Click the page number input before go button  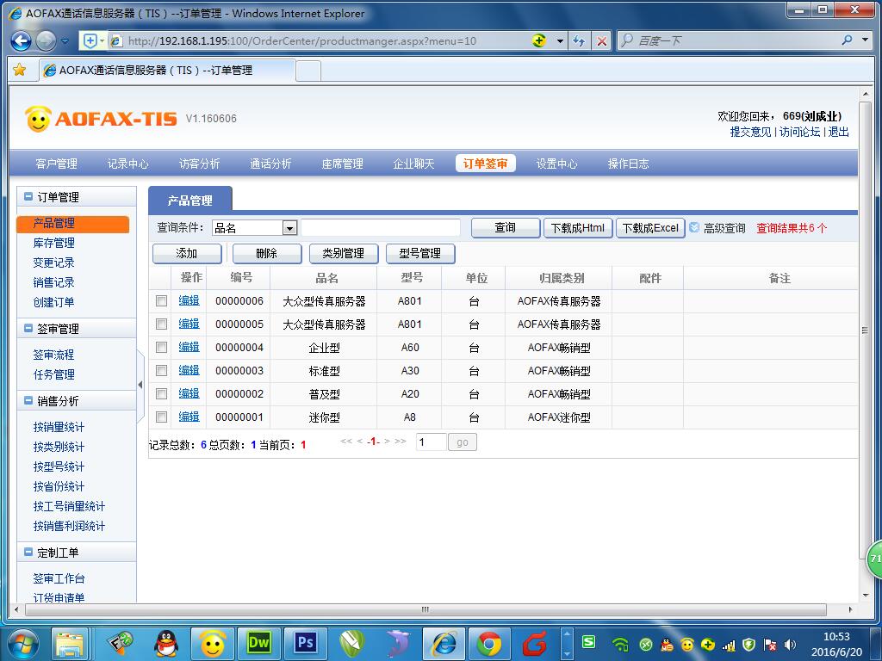click(431, 442)
